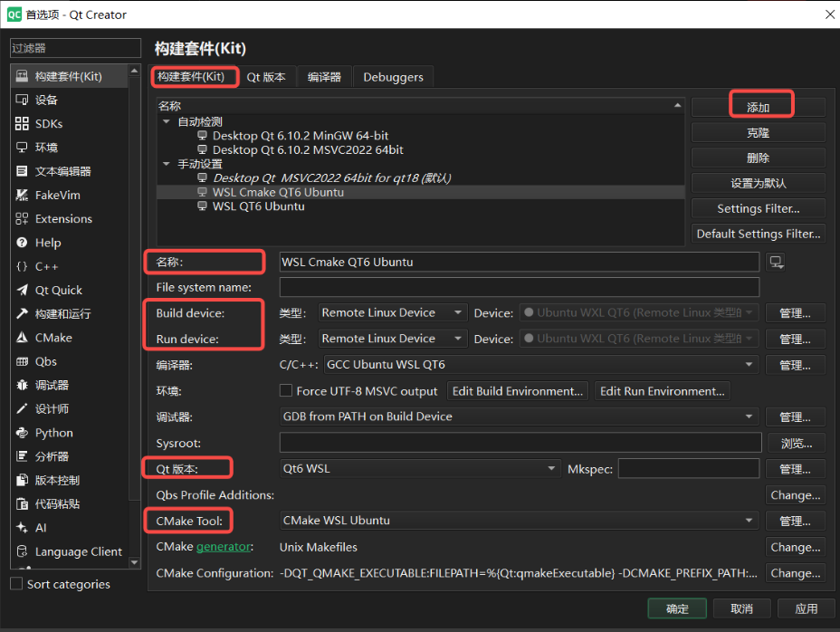840x632 pixels.
Task: Select WSL QT6 Ubuntu kit in list
Action: (x=258, y=206)
